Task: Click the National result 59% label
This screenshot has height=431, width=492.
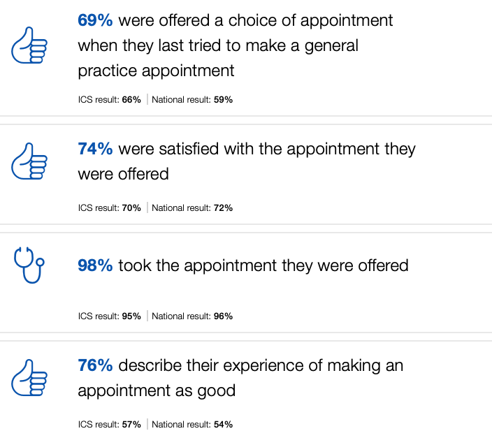Action: (x=192, y=100)
